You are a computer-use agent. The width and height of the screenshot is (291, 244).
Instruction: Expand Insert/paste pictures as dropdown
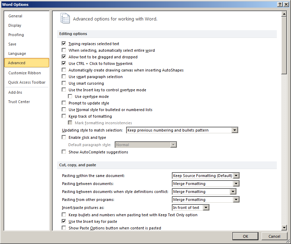tap(206, 208)
